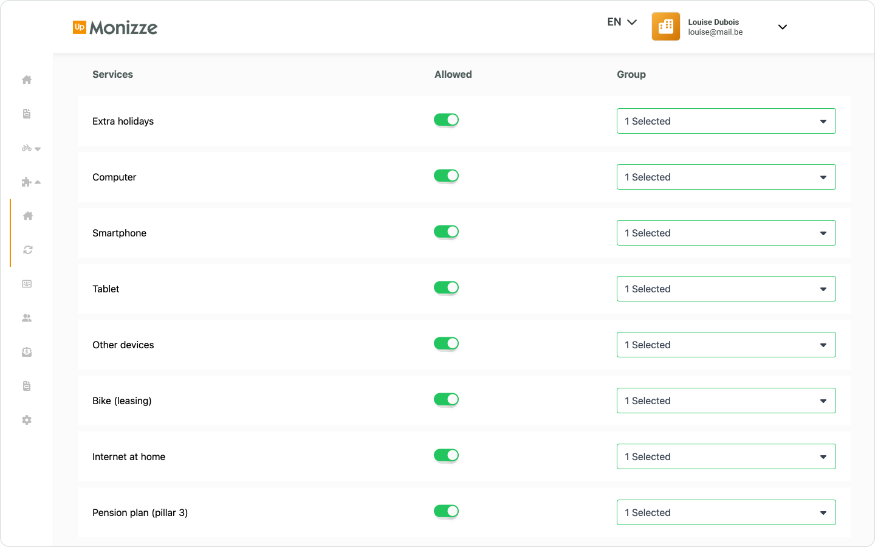The width and height of the screenshot is (875, 547).
Task: Click the Smartphone service label
Action: [119, 233]
